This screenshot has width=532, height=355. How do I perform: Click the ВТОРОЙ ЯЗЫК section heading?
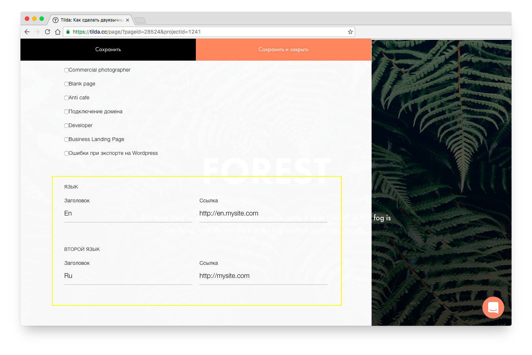[82, 249]
